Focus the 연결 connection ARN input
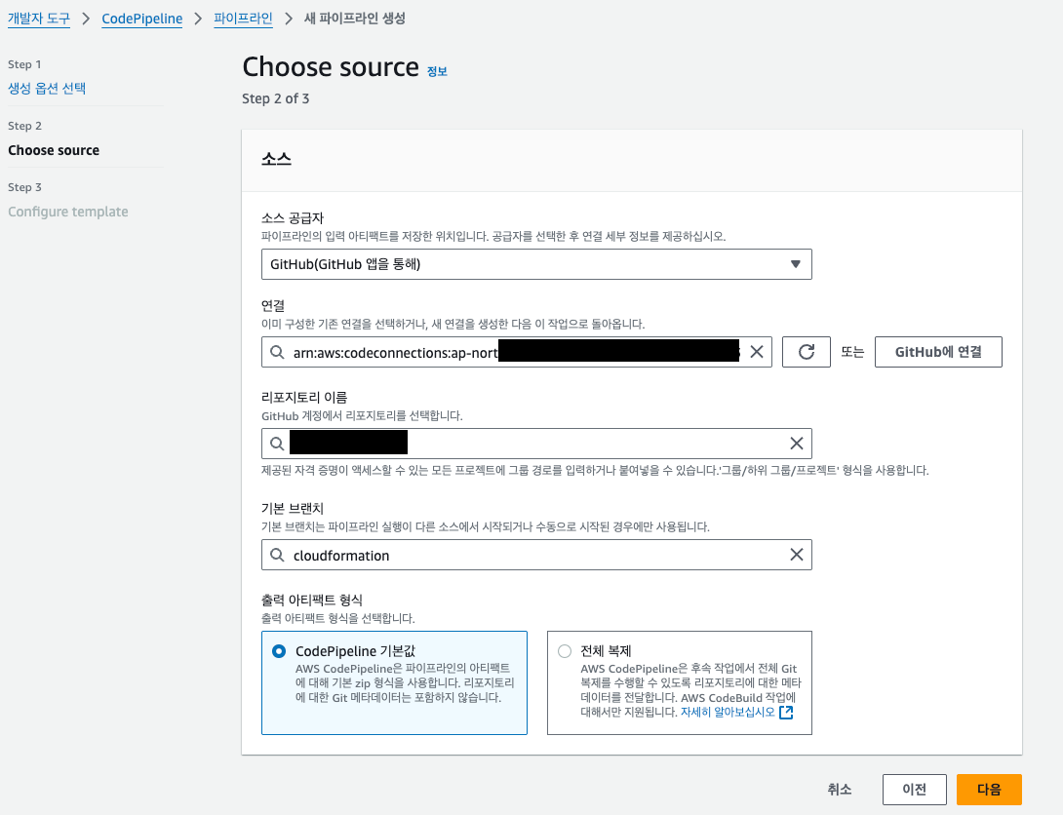1063x815 pixels. coord(515,352)
